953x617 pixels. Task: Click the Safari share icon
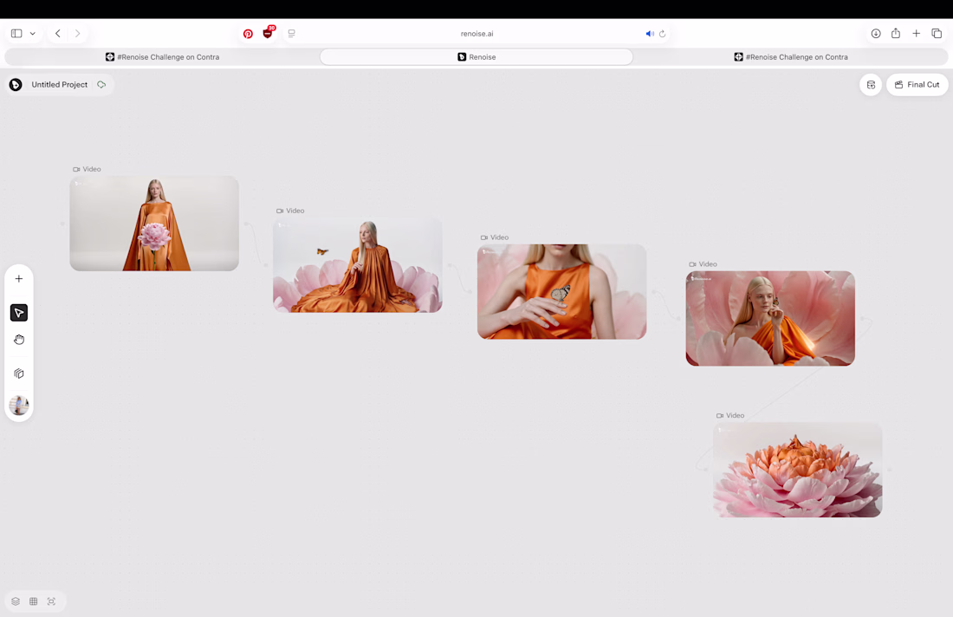click(896, 34)
